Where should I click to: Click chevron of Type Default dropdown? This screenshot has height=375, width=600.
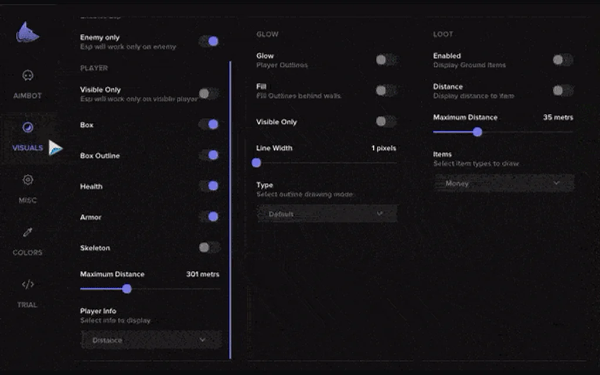click(x=380, y=213)
